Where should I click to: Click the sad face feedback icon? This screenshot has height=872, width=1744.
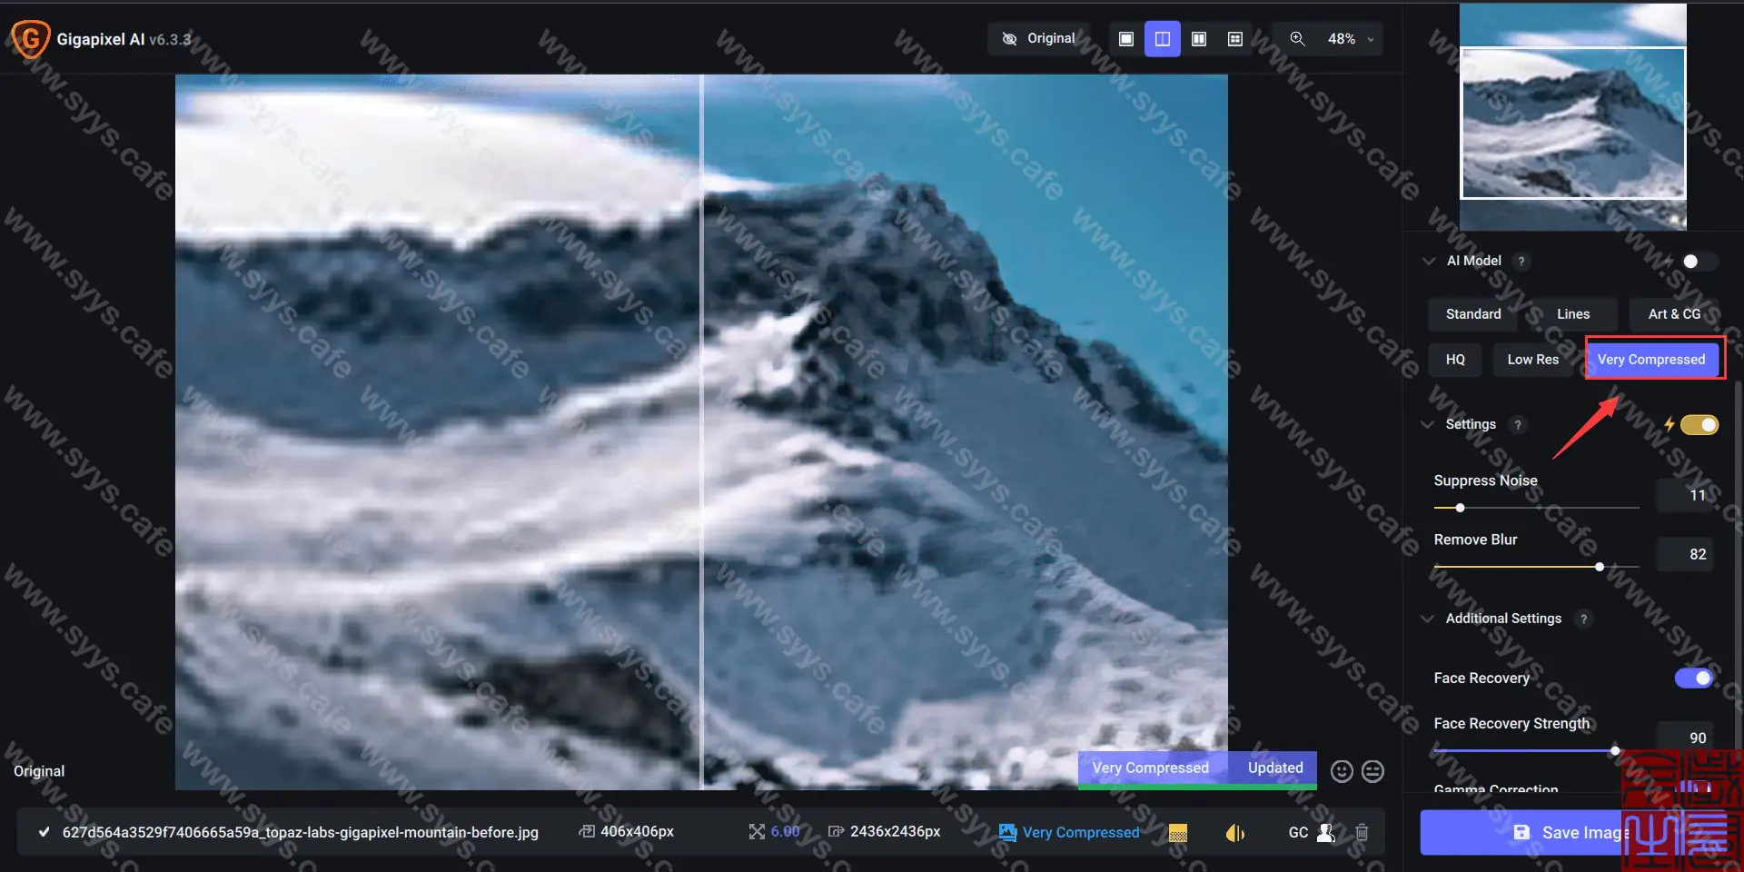(1372, 771)
